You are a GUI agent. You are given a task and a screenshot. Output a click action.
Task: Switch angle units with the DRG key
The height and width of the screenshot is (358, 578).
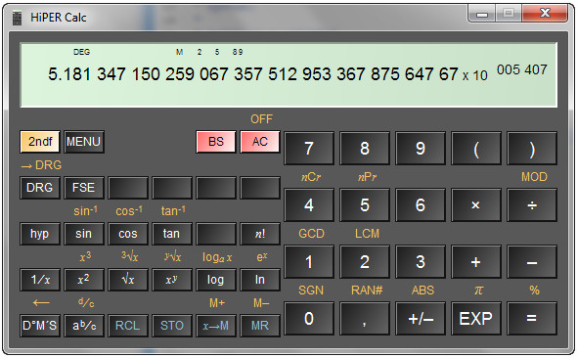tap(40, 188)
